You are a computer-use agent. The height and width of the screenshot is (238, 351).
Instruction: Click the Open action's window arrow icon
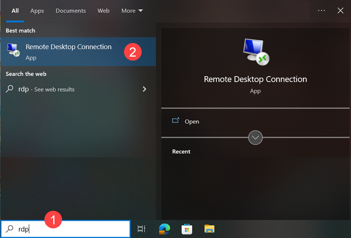175,120
